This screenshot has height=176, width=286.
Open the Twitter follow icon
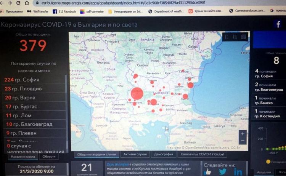point(222,172)
